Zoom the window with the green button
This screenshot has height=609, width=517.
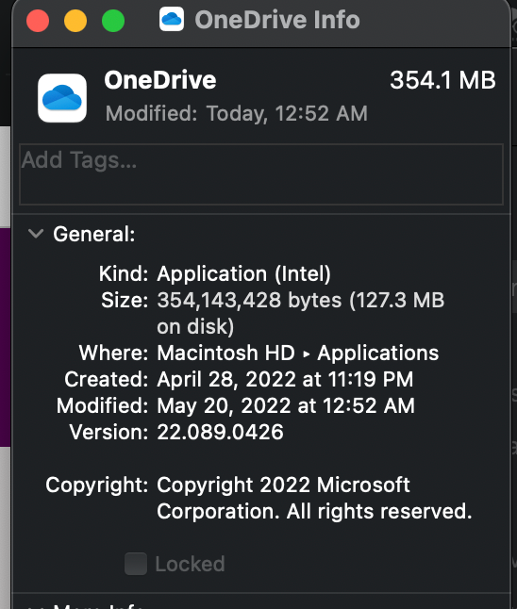113,21
